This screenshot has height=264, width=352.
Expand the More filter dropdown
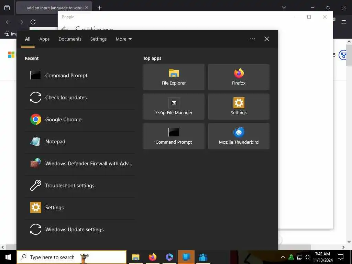pyautogui.click(x=123, y=39)
